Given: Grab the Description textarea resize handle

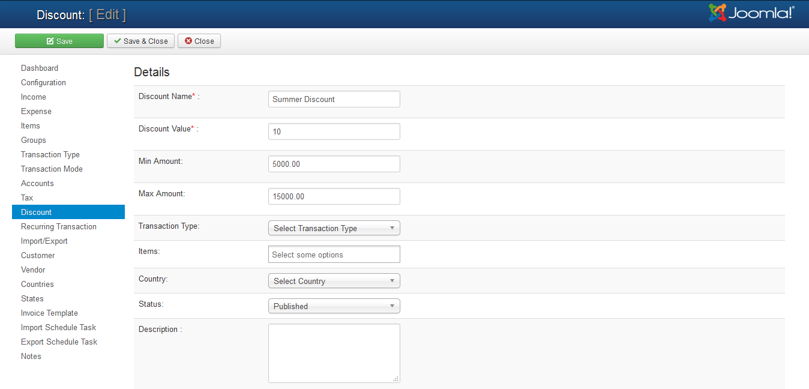Looking at the screenshot, I should (x=395, y=379).
